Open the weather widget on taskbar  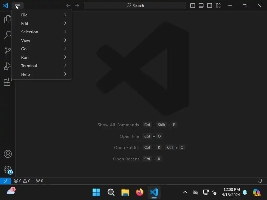[11, 191]
